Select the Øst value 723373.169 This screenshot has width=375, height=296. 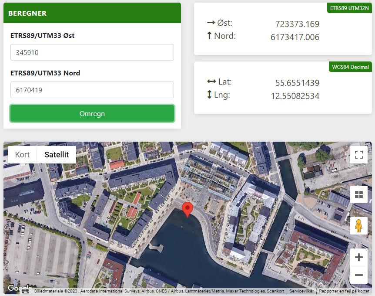(297, 24)
